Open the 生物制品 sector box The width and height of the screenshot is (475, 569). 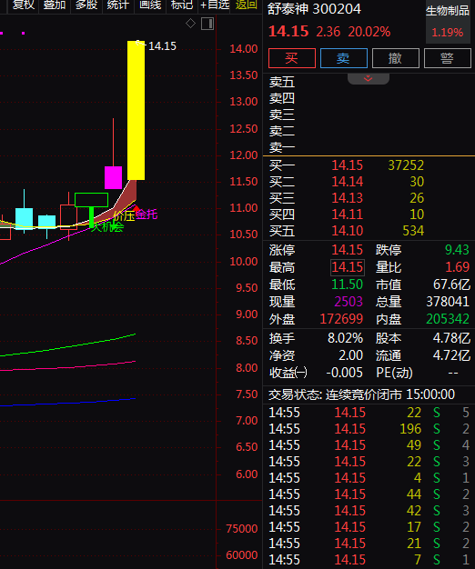(448, 22)
